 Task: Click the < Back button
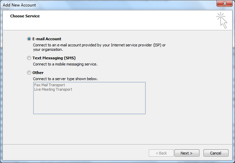coord(161,153)
